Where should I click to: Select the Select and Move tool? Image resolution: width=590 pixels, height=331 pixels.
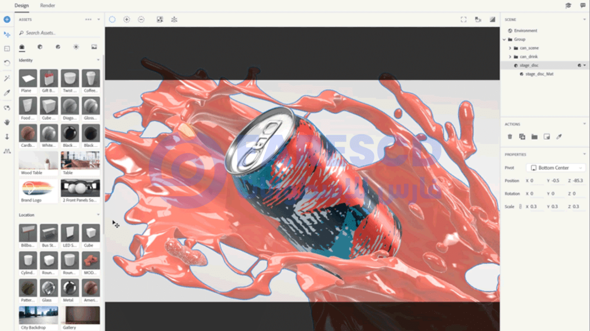[7, 34]
